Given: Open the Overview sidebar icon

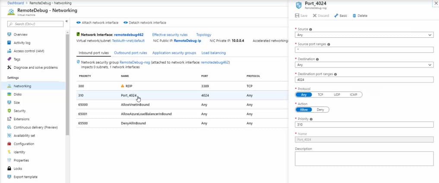Looking at the screenshot, I should point(9,34).
